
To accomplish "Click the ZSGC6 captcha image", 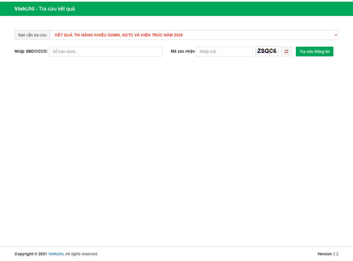I will (x=267, y=51).
